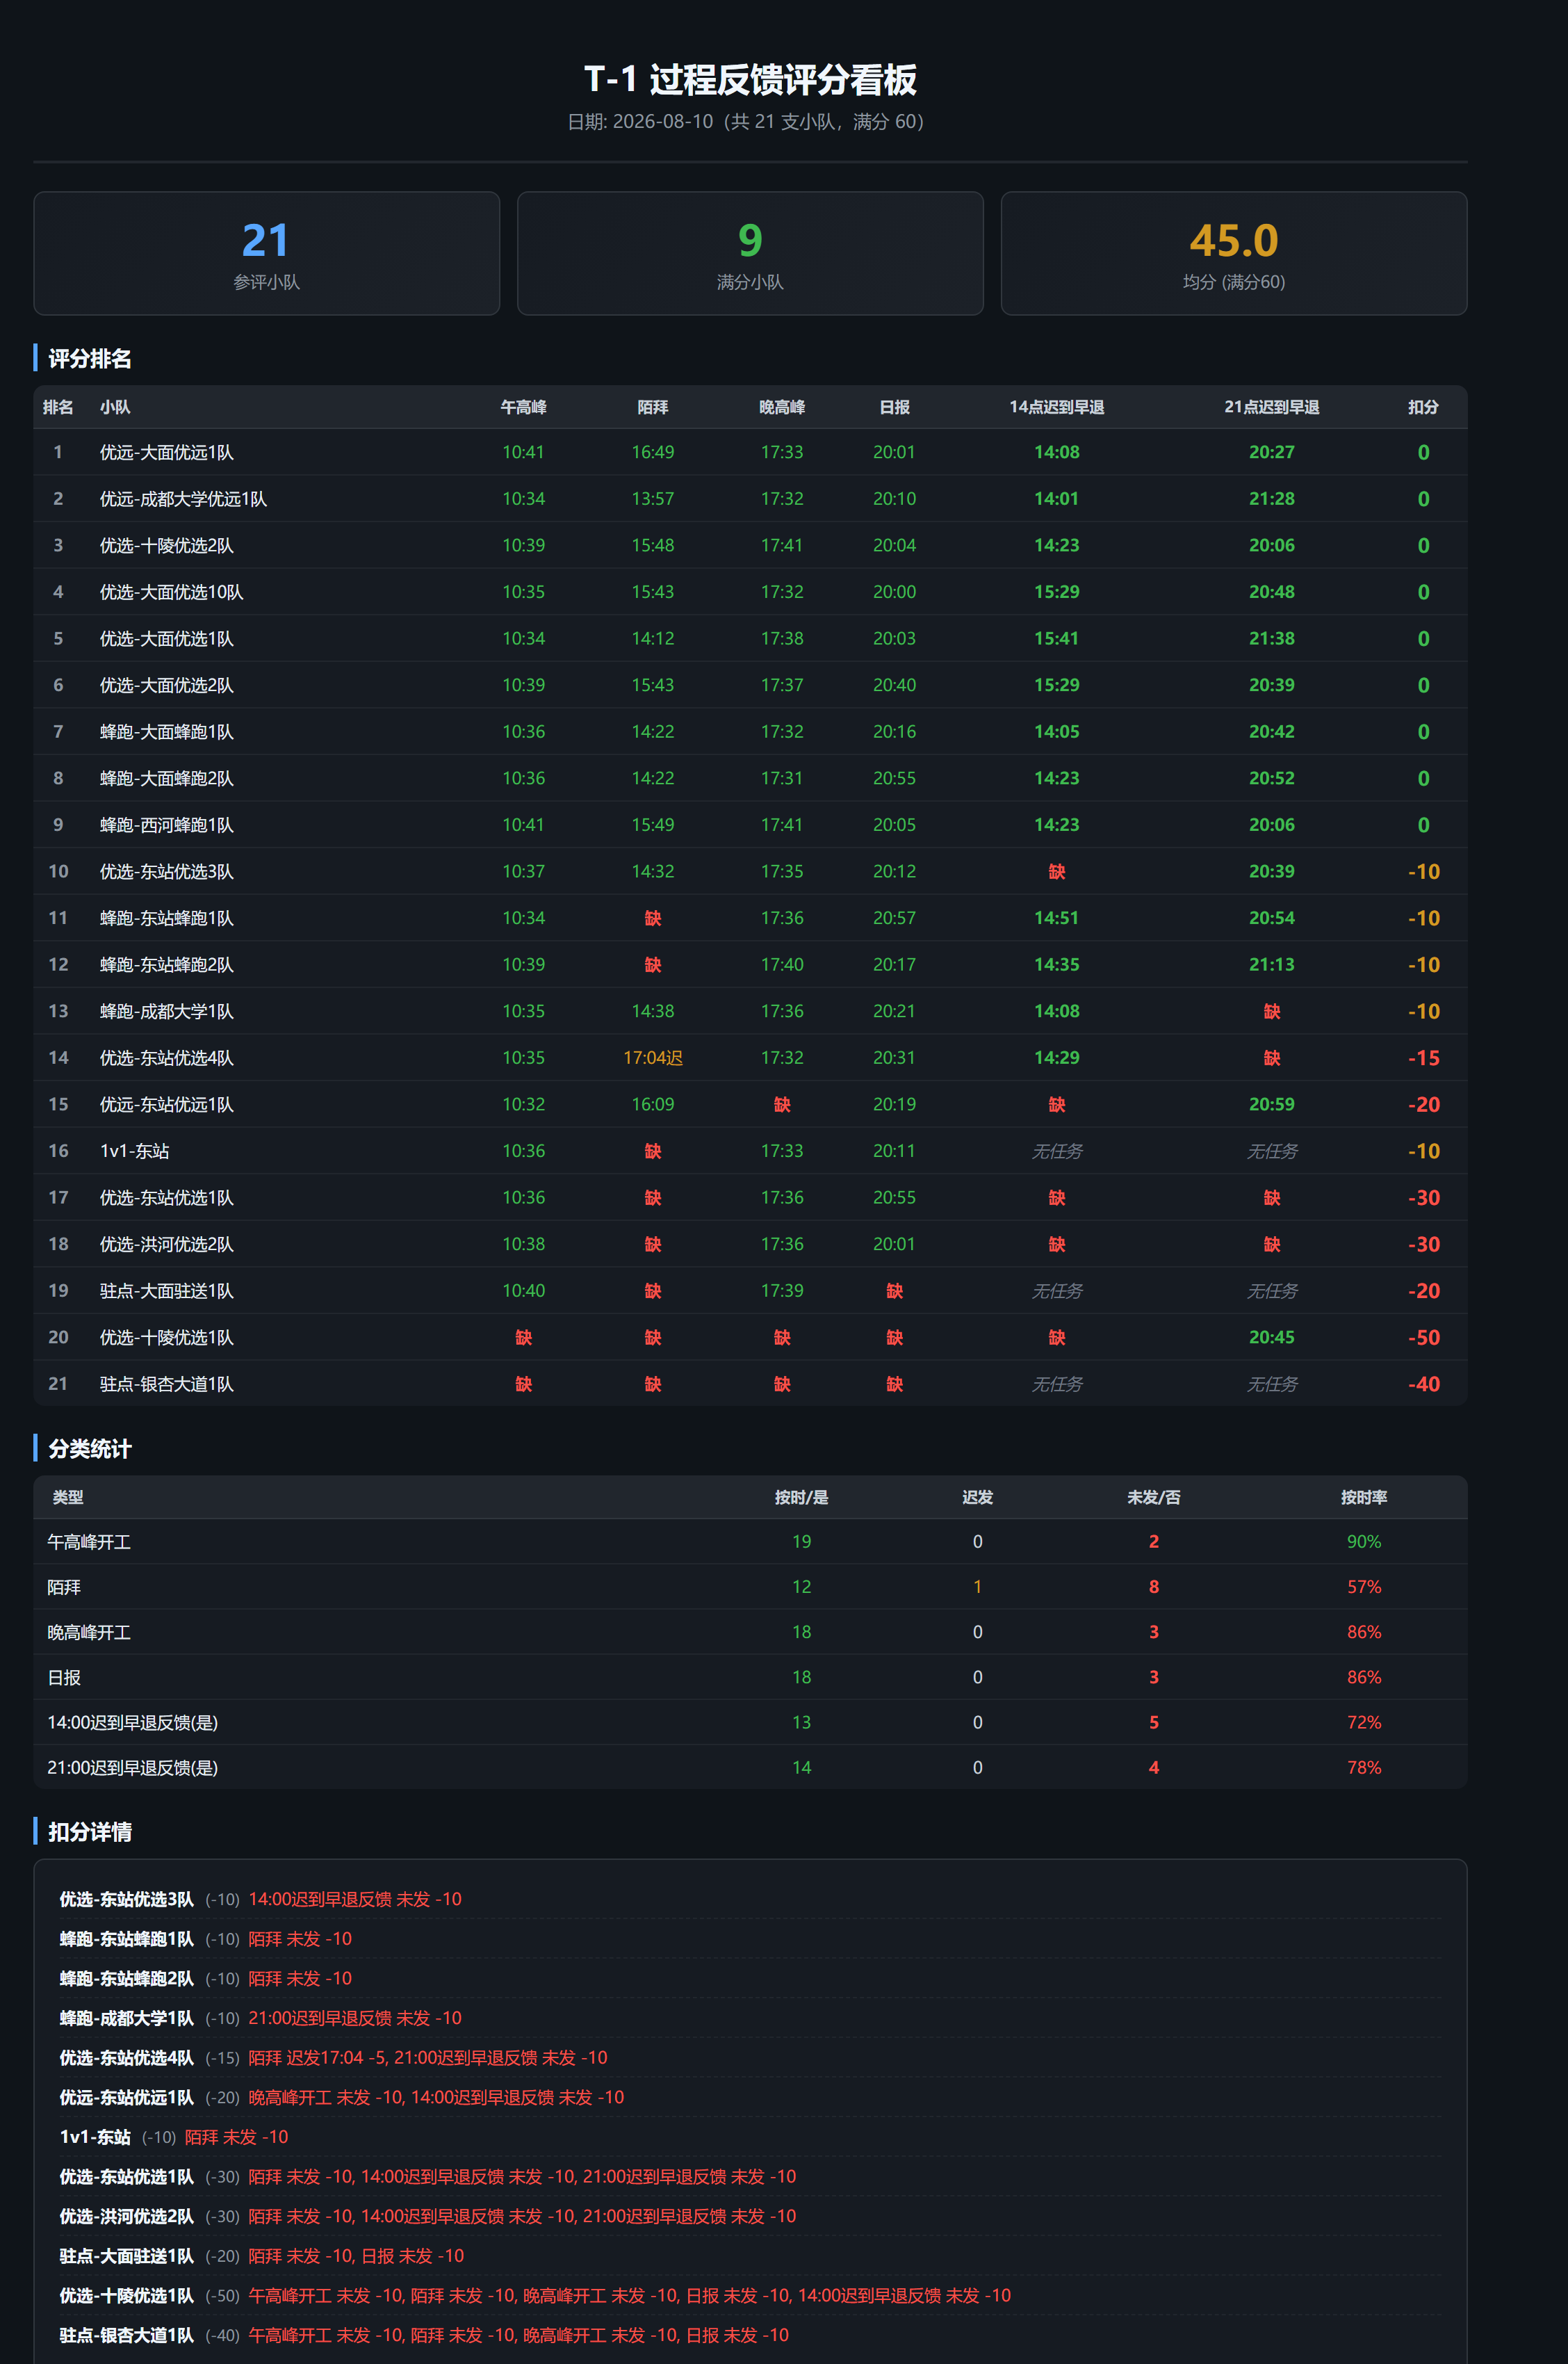Click the 晚高峰 column header

coord(782,407)
